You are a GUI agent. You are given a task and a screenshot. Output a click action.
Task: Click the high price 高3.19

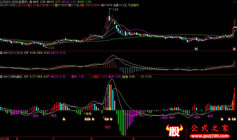coord(32,5)
